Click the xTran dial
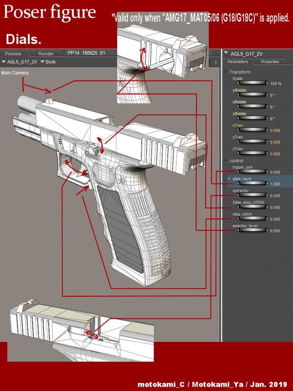This screenshot has width=293, height=391. point(253,130)
